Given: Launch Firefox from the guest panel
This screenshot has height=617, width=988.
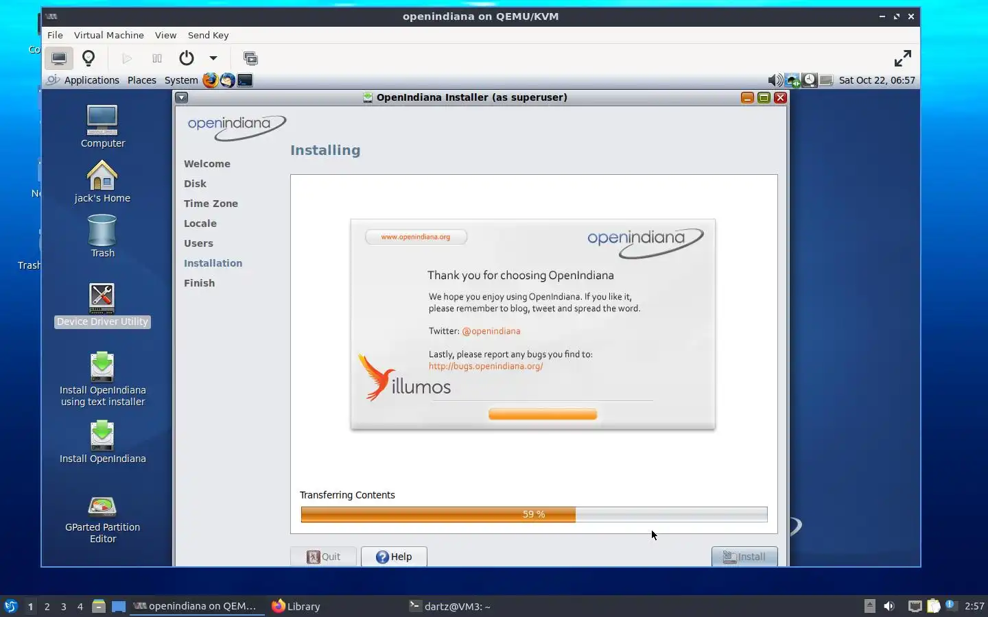Looking at the screenshot, I should click(x=210, y=80).
